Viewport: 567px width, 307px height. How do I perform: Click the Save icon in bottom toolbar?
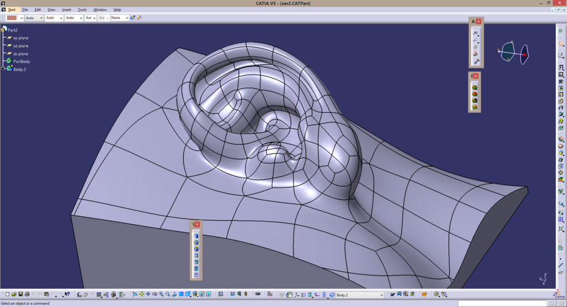20,294
